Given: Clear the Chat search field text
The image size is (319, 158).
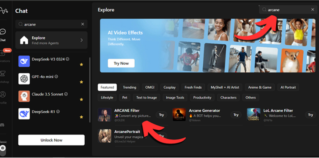Looking at the screenshot, I should [x=83, y=24].
